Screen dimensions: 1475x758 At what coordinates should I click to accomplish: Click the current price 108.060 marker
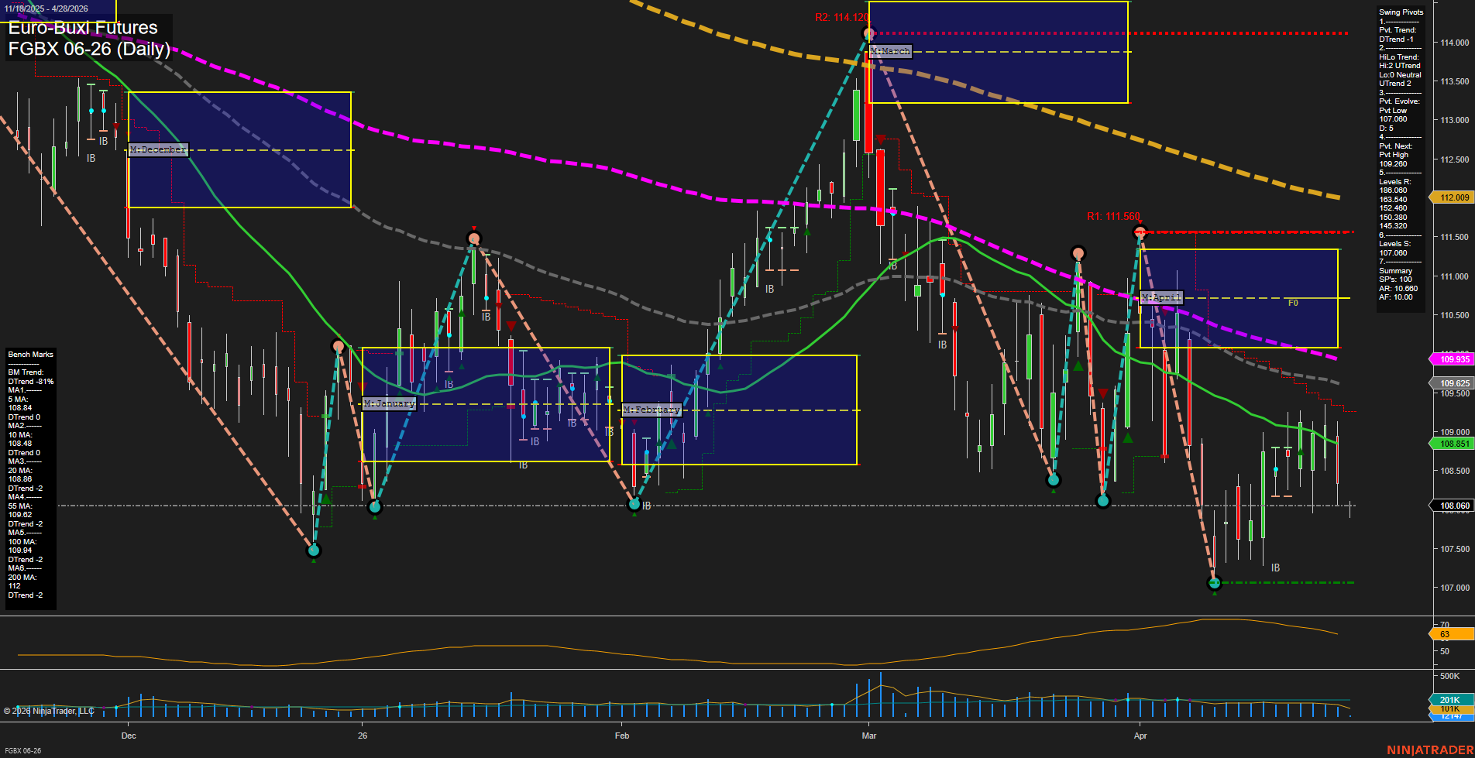click(1454, 506)
